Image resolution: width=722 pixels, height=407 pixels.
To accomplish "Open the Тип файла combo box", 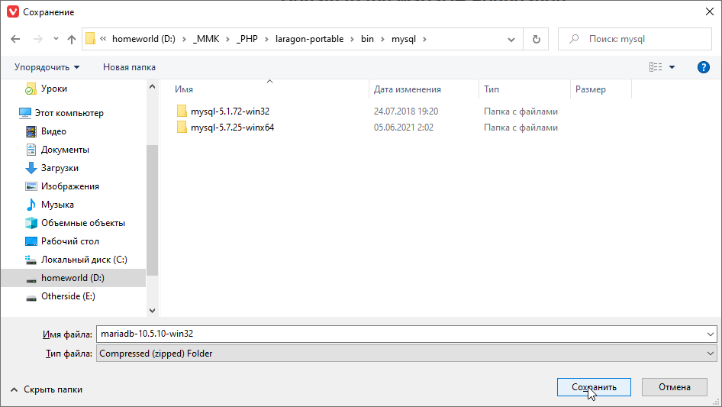I will (406, 354).
